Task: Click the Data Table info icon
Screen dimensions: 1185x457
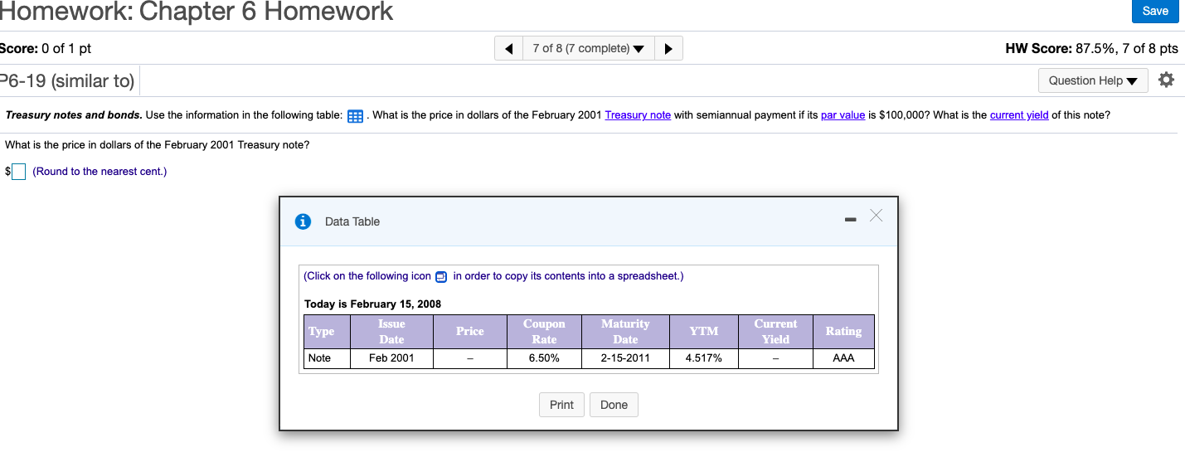Action: click(x=304, y=221)
